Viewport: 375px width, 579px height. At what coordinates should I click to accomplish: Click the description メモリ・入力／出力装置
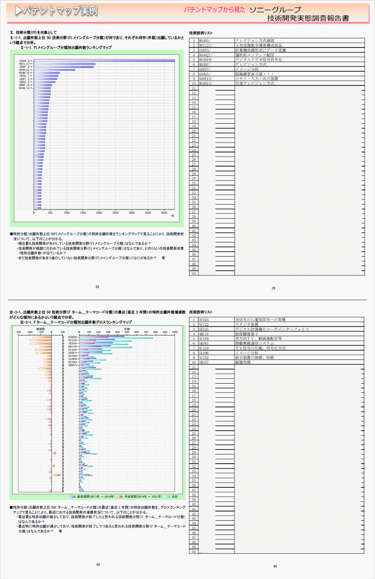click(257, 79)
